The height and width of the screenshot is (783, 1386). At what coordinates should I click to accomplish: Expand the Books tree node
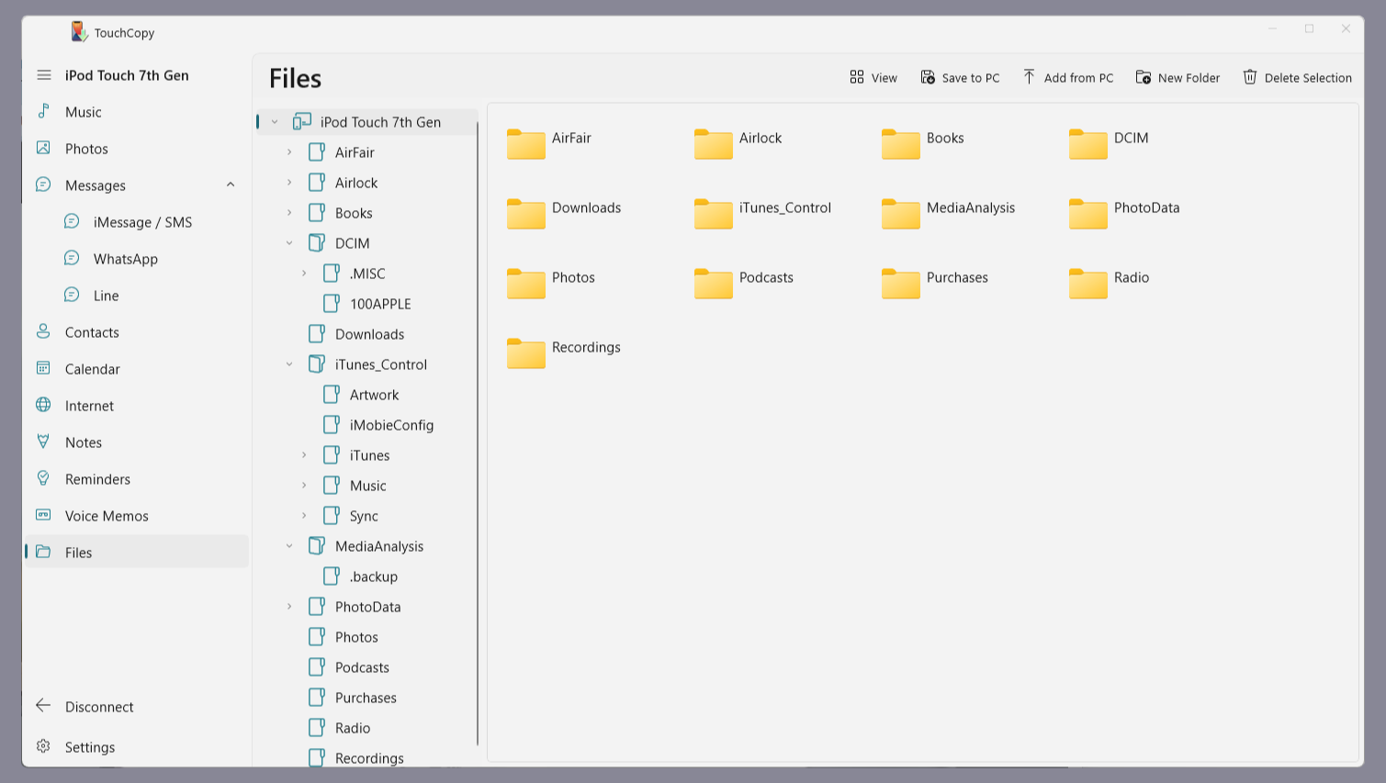[x=289, y=213]
